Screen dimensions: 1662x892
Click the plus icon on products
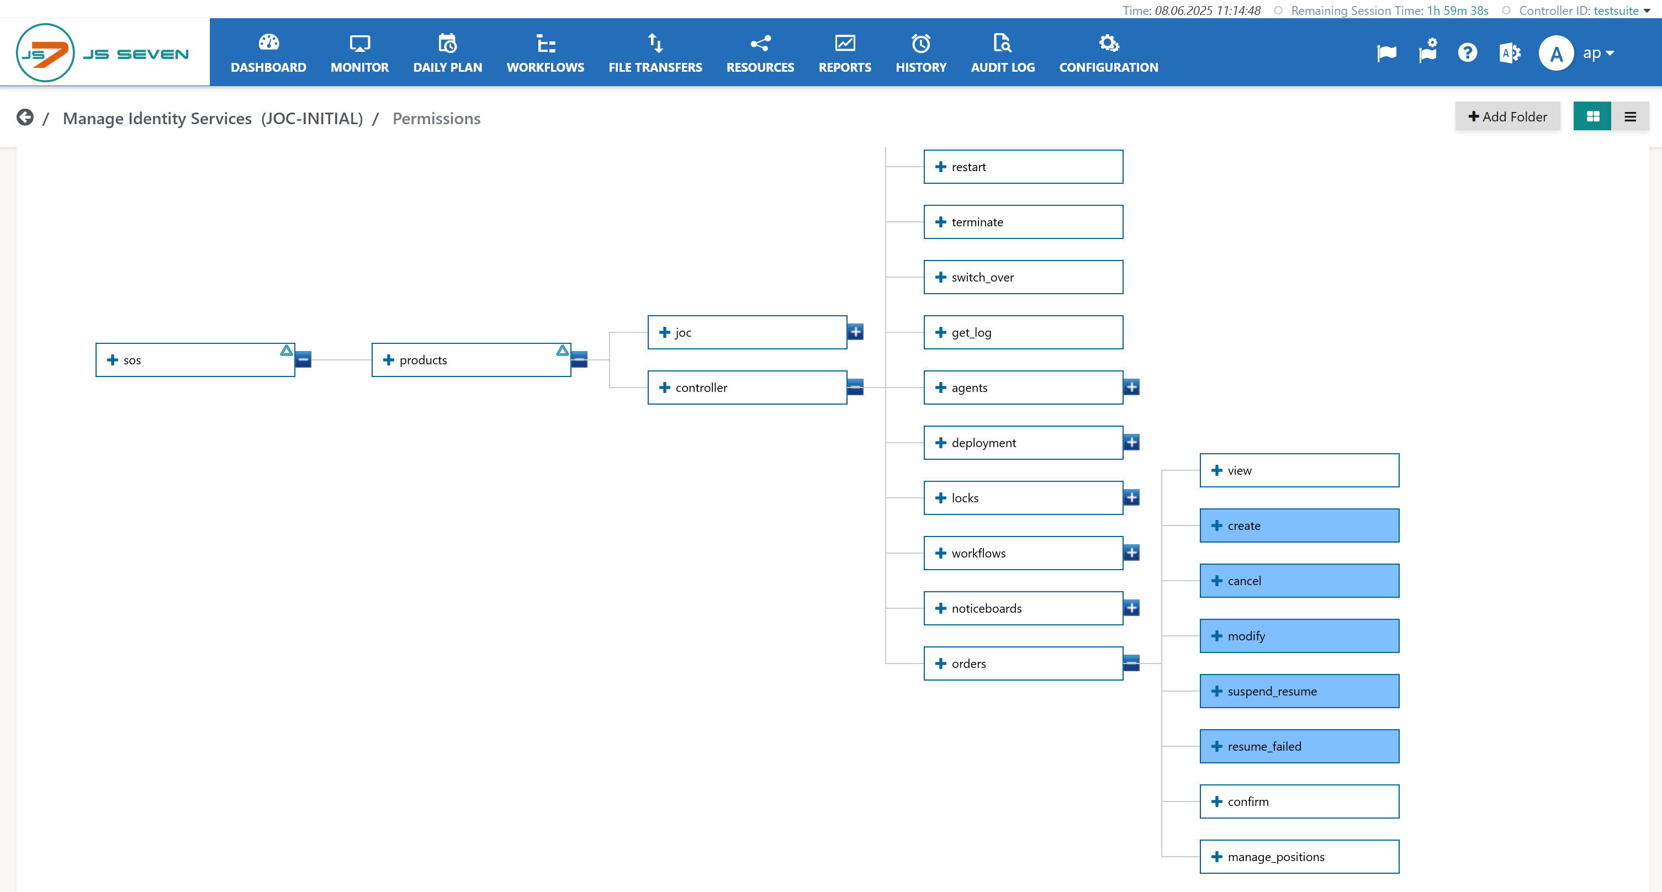(x=388, y=360)
